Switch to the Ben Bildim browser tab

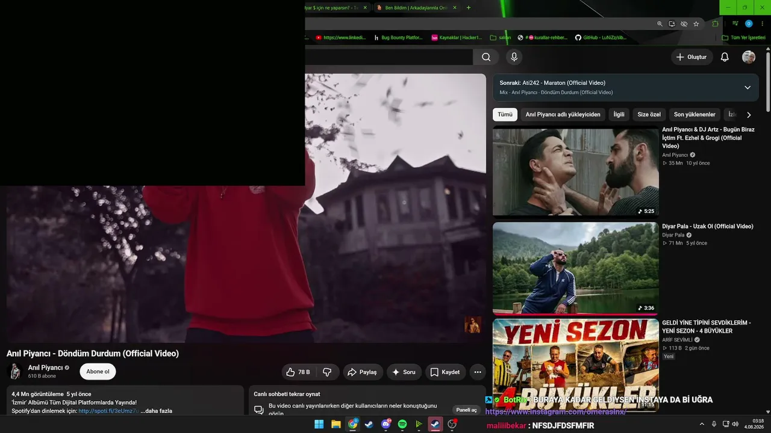click(x=416, y=8)
